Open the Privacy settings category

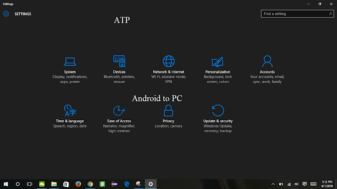tap(168, 117)
